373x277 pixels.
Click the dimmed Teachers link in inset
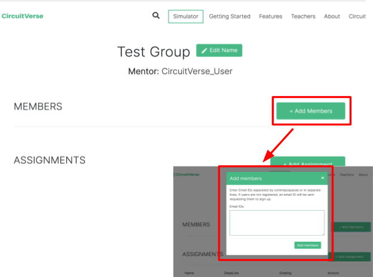[347, 175]
